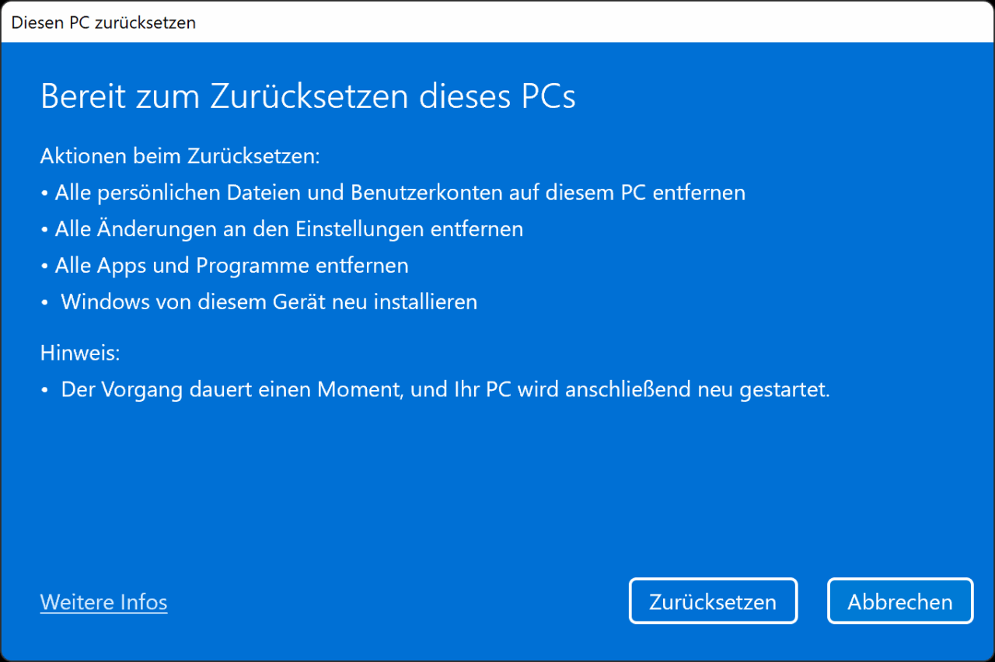
Task: Click the Alle Apps und Programme entfernen item
Action: pyautogui.click(x=231, y=265)
